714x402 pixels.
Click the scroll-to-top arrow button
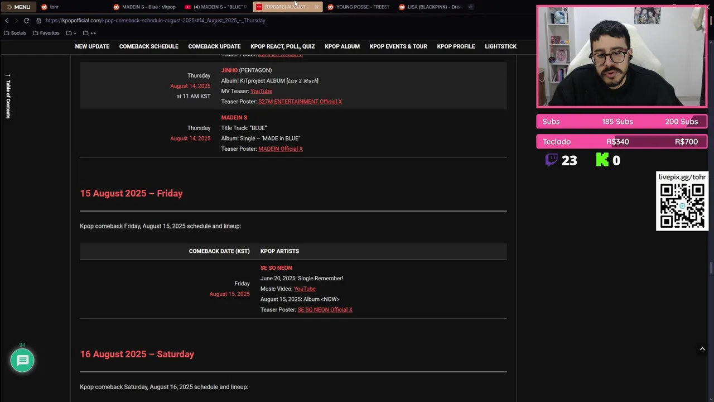coord(702,349)
